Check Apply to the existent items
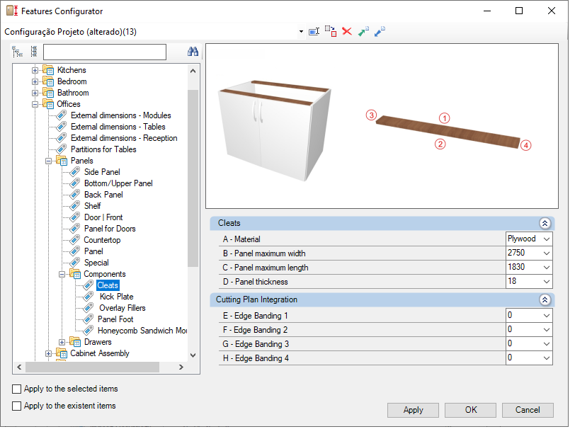The height and width of the screenshot is (434, 575). coord(16,406)
